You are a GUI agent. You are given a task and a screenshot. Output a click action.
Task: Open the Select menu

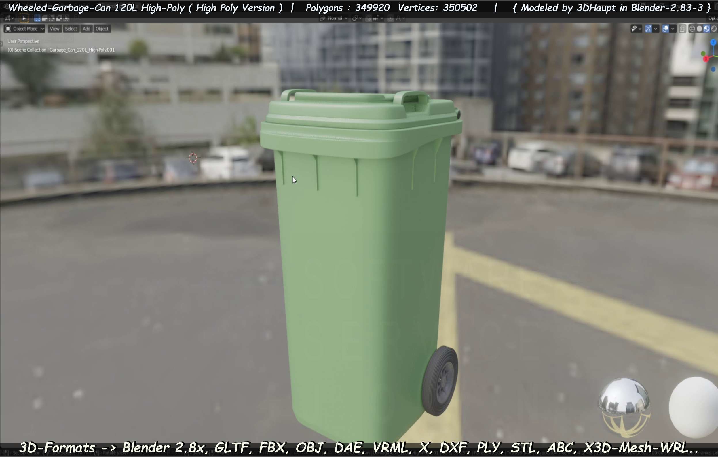(x=71, y=29)
